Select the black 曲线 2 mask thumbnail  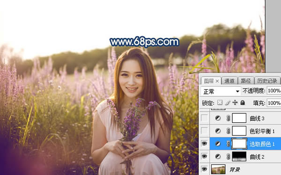tap(239, 156)
